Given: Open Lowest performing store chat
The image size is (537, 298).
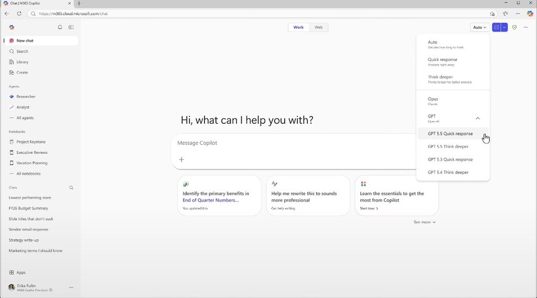Looking at the screenshot, I should (x=30, y=198).
